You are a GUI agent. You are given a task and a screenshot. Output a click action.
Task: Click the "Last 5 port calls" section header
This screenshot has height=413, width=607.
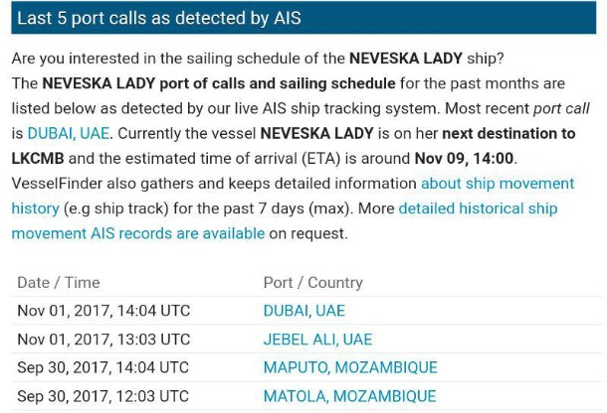click(158, 18)
